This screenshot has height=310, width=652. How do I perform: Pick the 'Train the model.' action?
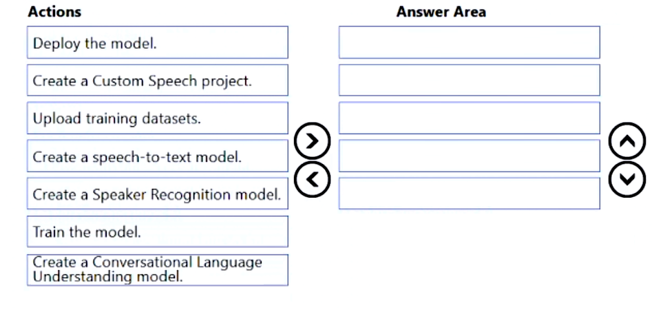pos(158,231)
